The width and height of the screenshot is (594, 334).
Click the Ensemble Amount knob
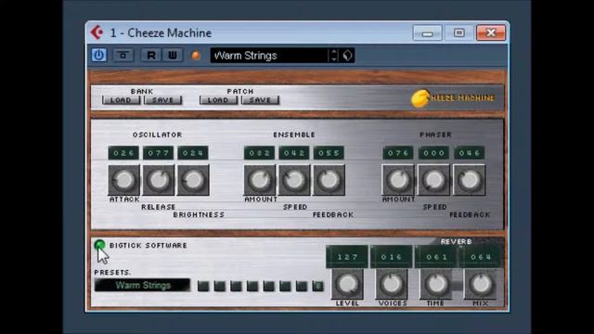(260, 180)
